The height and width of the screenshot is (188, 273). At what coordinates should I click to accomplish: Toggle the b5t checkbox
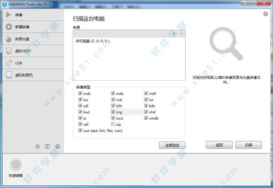coord(113,106)
